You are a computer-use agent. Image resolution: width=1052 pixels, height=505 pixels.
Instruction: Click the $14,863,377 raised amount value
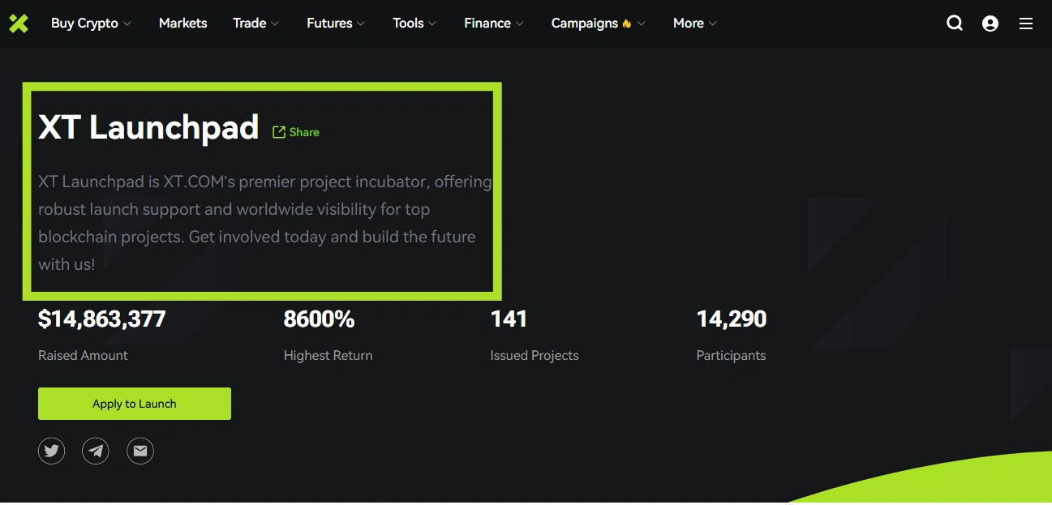(x=102, y=319)
